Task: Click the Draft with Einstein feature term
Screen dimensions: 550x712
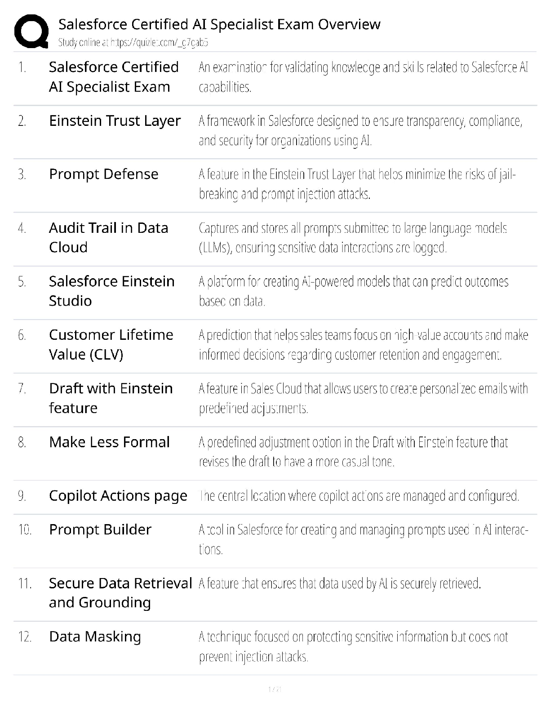Action: pyautogui.click(x=111, y=398)
